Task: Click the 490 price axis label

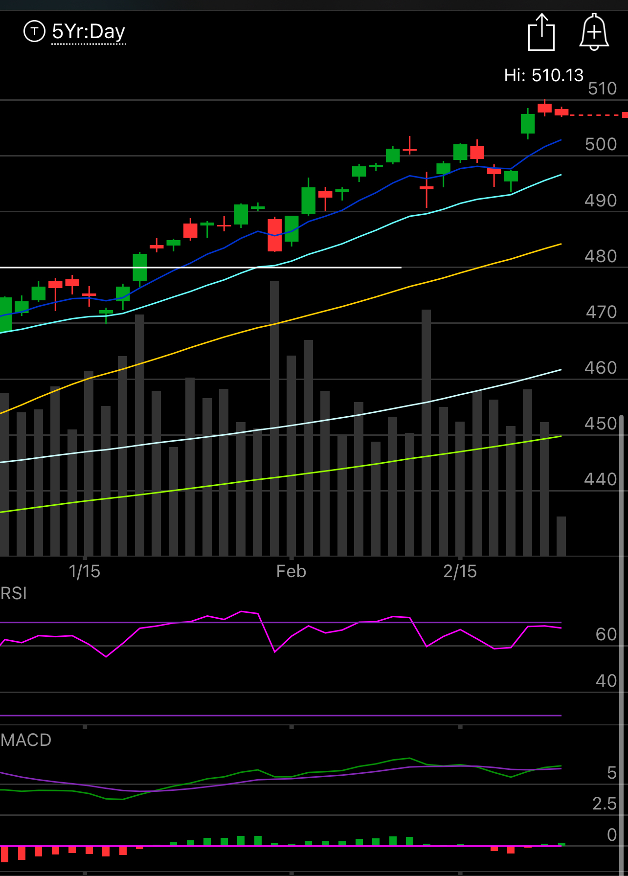Action: 601,200
